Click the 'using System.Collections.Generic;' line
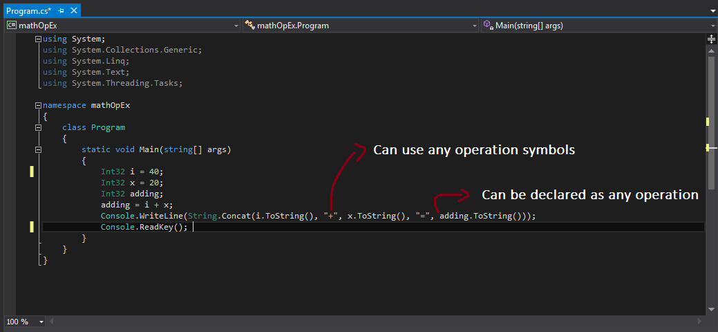 tap(122, 50)
